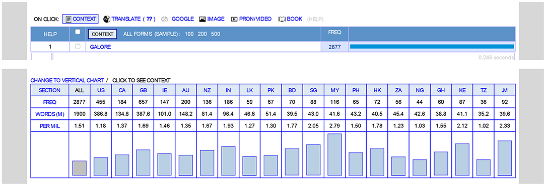546x186 pixels.
Task: Click the IN section header
Action: click(x=229, y=90)
